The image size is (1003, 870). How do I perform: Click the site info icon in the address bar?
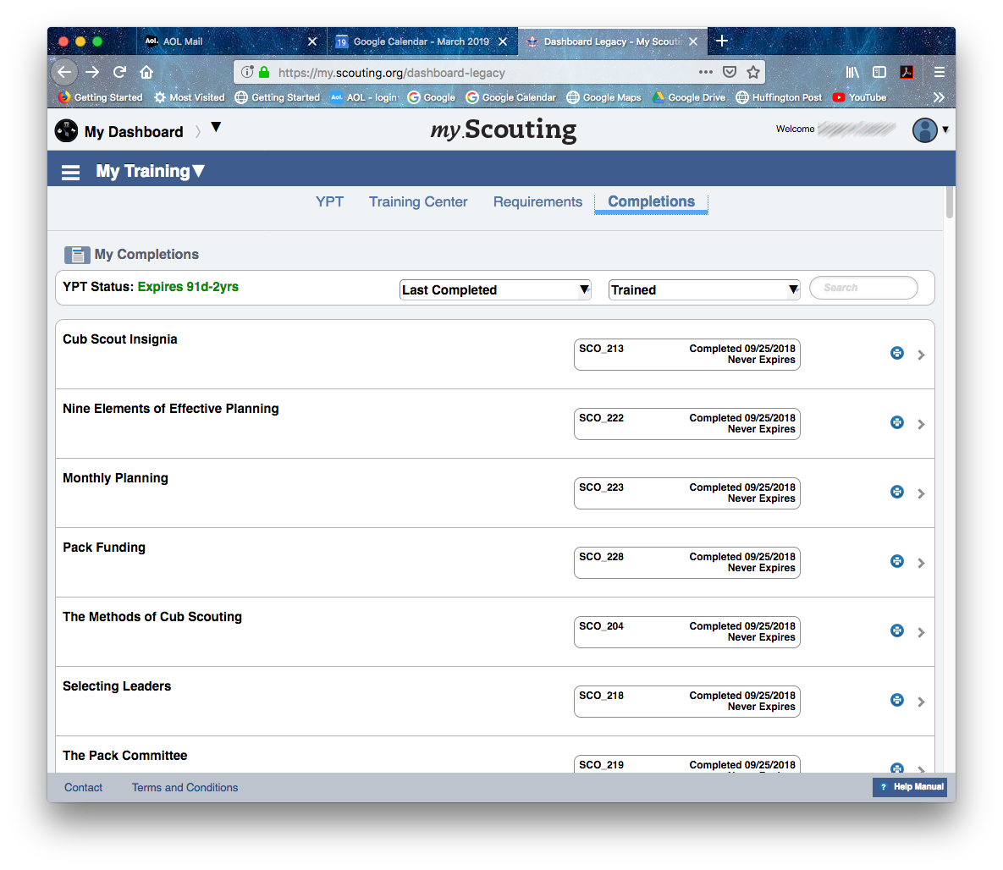(x=247, y=72)
